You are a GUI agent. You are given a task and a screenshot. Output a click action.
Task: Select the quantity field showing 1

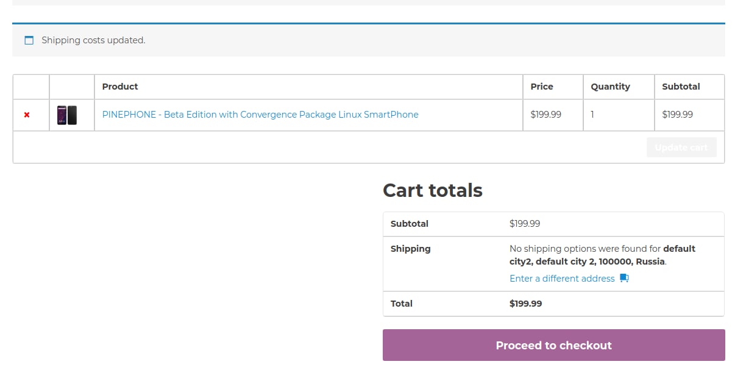[x=593, y=115]
